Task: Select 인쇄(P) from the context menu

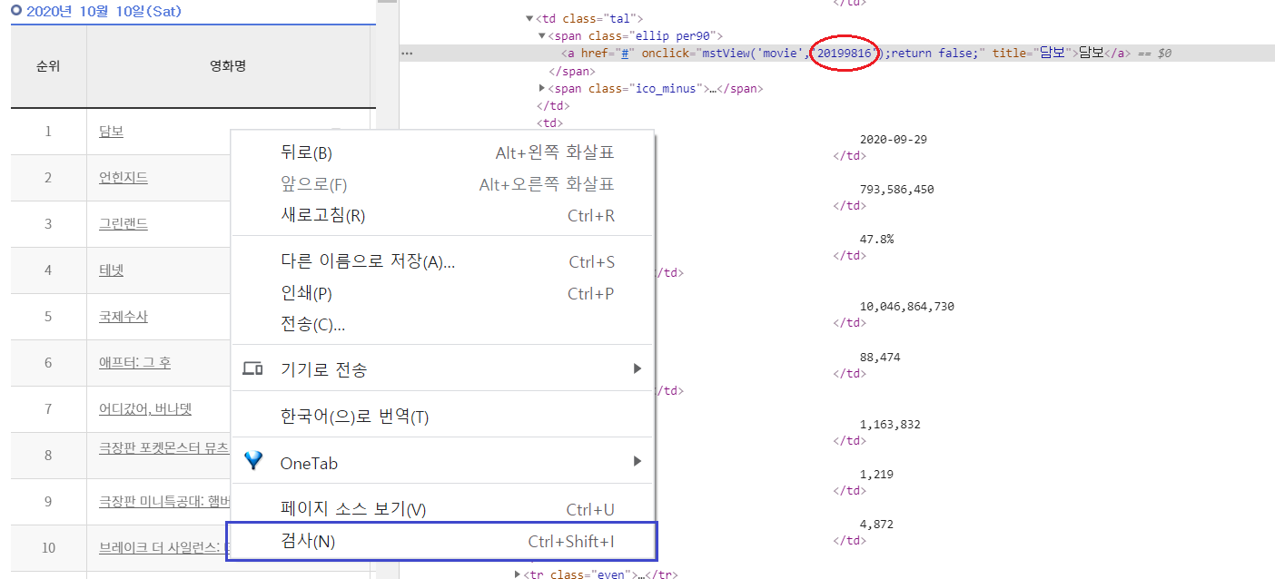Action: pyautogui.click(x=443, y=293)
